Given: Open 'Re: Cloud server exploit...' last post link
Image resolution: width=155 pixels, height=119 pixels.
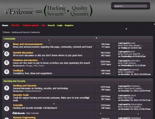Looking at the screenshot, I should pyautogui.click(x=132, y=89).
